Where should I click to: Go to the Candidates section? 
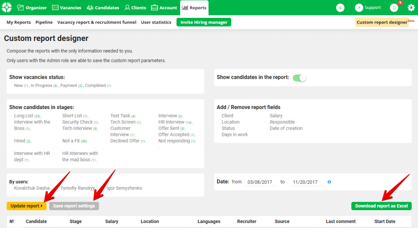pyautogui.click(x=103, y=8)
